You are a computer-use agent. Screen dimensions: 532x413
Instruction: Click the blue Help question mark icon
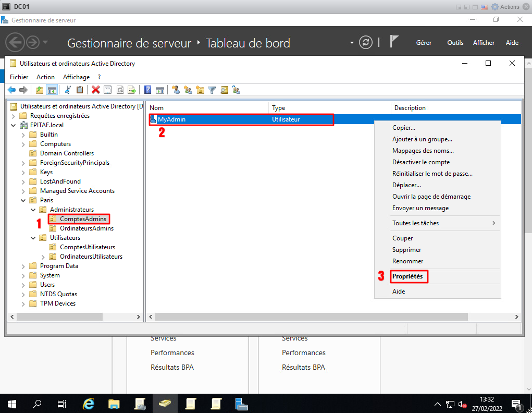148,90
